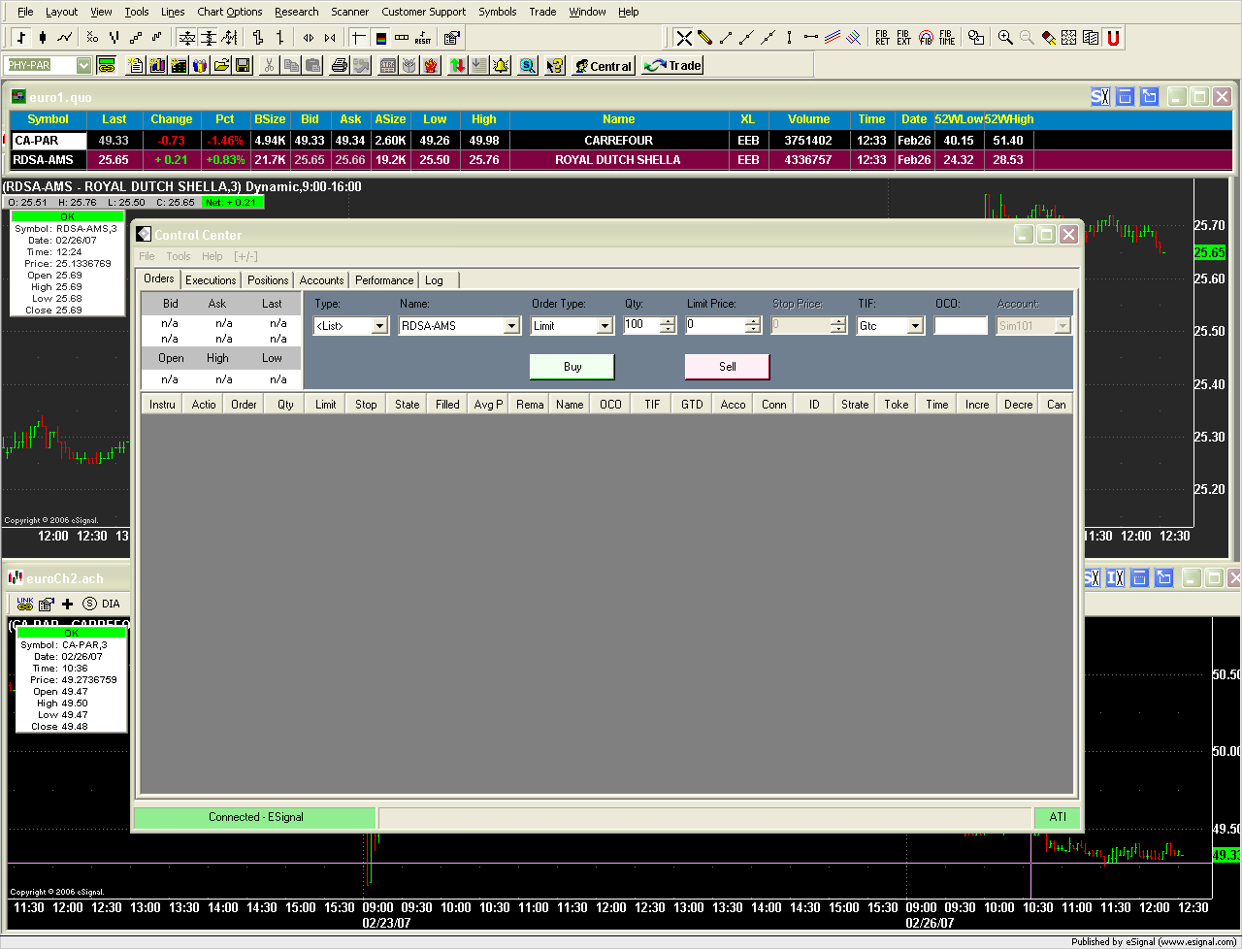The image size is (1242, 949).
Task: Click the green OK bar above RDSA-AMS info
Action: pyautogui.click(x=67, y=216)
